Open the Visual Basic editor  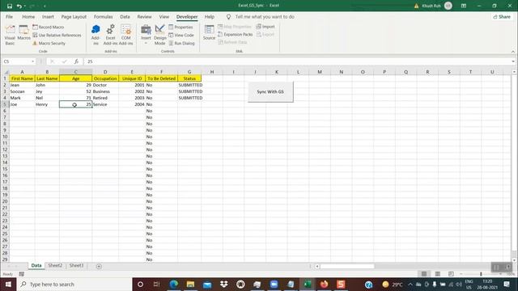pyautogui.click(x=10, y=35)
